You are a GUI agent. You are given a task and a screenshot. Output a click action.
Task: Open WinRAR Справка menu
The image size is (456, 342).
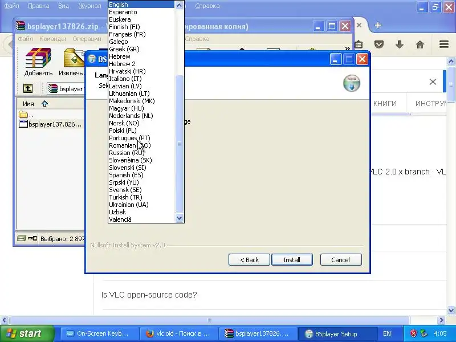click(197, 39)
